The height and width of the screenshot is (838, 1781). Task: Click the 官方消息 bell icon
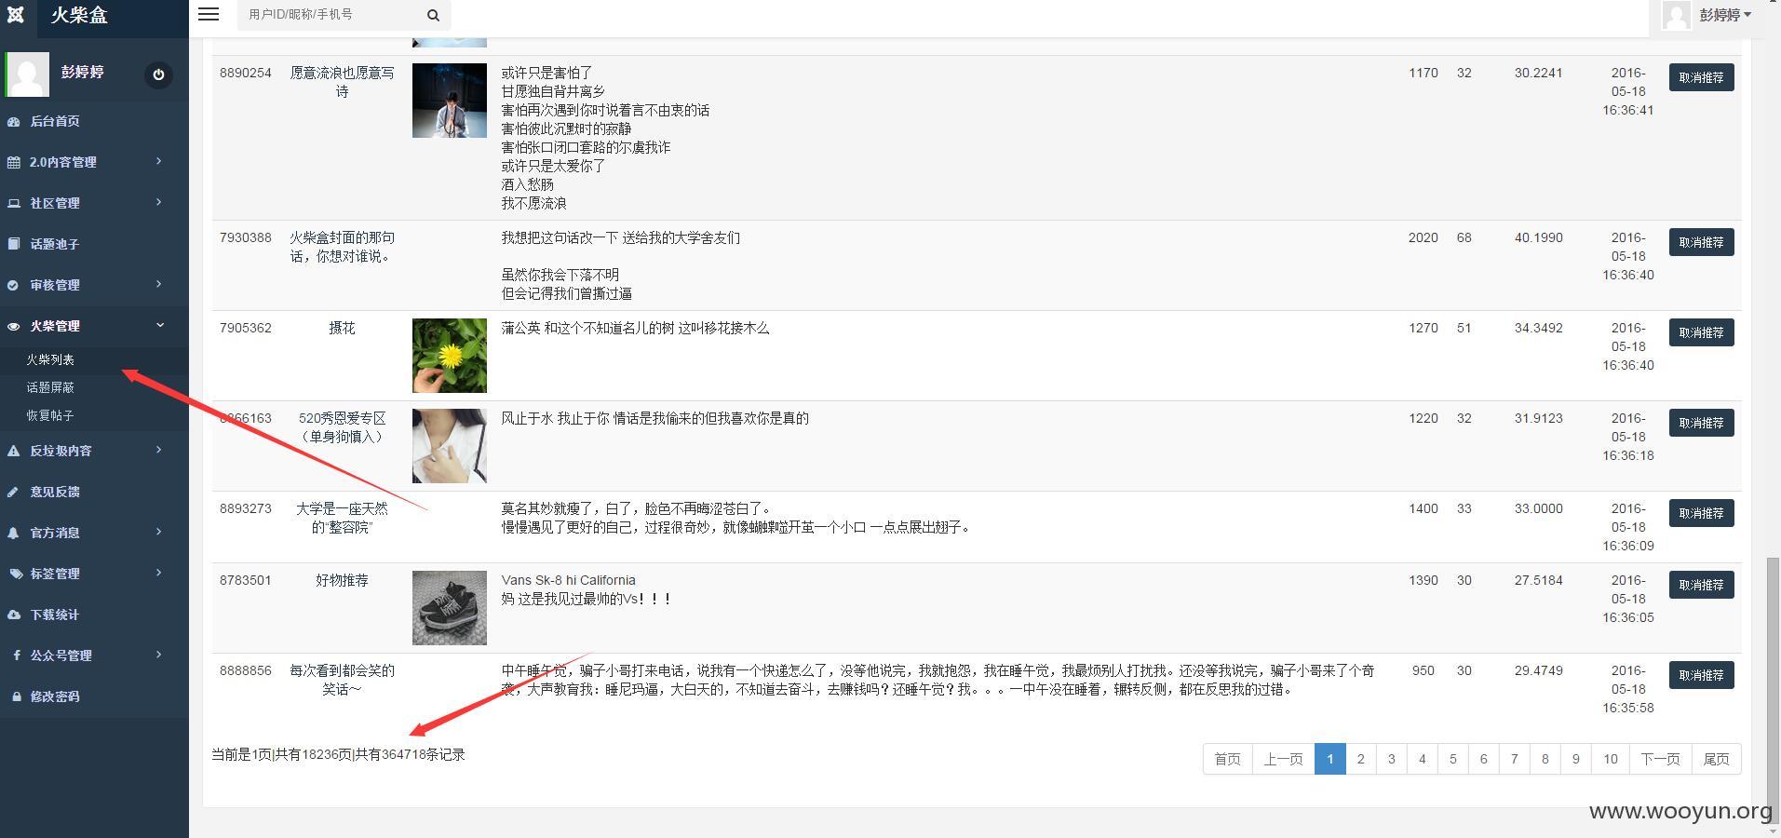(x=13, y=533)
